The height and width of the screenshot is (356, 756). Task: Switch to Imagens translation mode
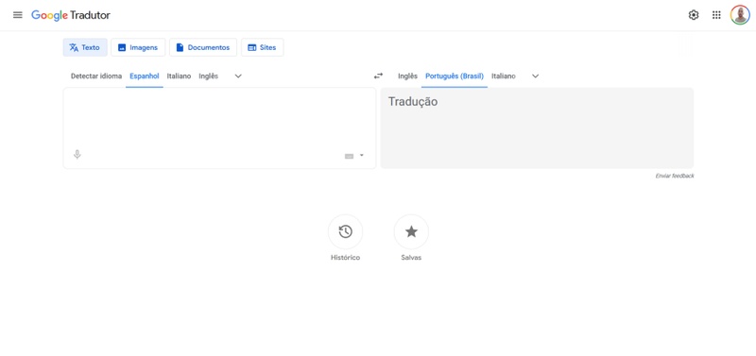click(138, 47)
